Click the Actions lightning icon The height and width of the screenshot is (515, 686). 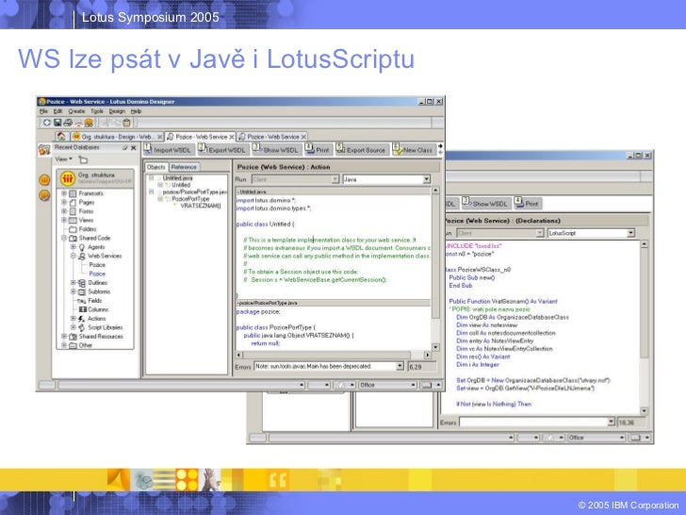coord(82,319)
